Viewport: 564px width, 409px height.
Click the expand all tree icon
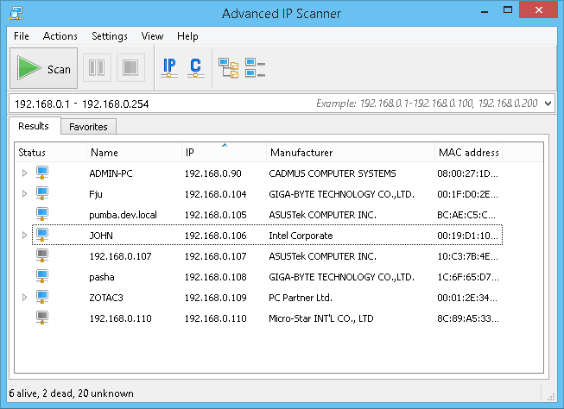click(229, 68)
